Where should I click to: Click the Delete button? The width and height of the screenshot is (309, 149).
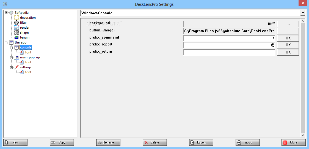tap(155, 142)
